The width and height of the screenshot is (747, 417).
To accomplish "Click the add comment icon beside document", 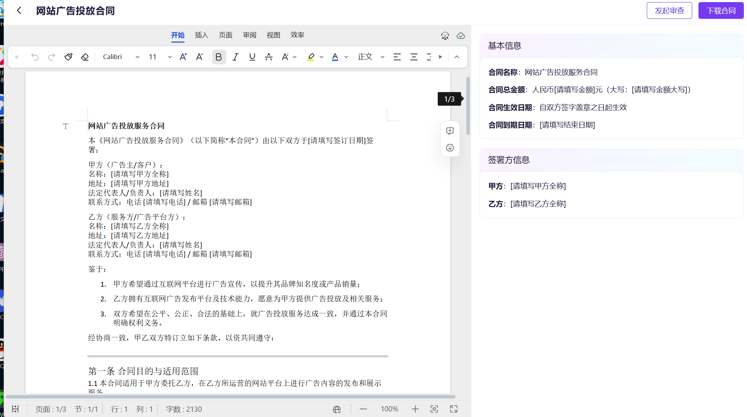I will (x=450, y=131).
